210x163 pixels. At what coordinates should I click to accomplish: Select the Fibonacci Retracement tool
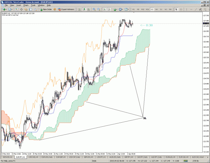(205, 9)
